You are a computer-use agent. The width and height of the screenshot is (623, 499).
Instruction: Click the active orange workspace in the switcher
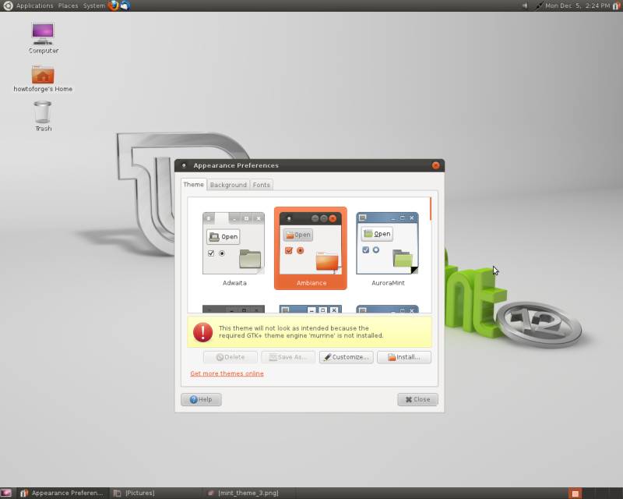pos(575,494)
